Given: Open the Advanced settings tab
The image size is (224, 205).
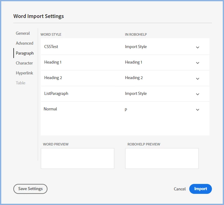Looking at the screenshot, I should tap(25, 43).
